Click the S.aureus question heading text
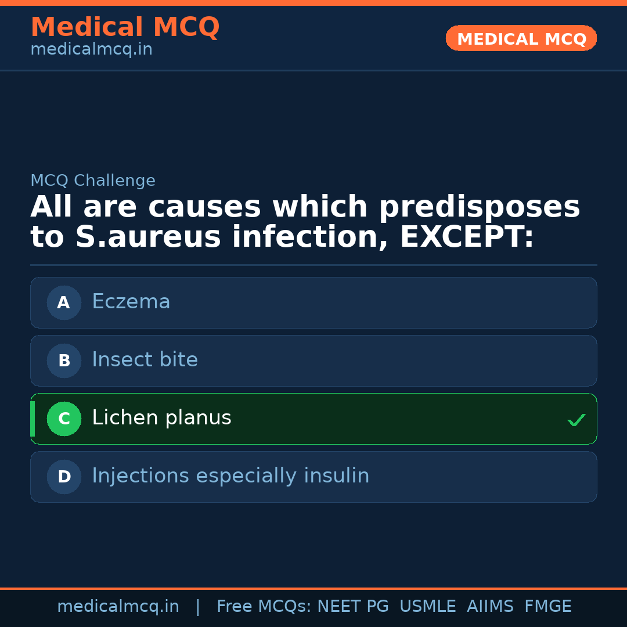 pyautogui.click(x=305, y=222)
